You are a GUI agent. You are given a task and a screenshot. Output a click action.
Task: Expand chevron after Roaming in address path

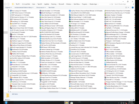tap(57, 4)
